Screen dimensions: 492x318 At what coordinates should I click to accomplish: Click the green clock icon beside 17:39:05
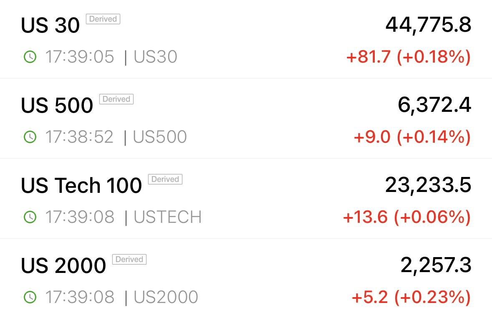(30, 57)
